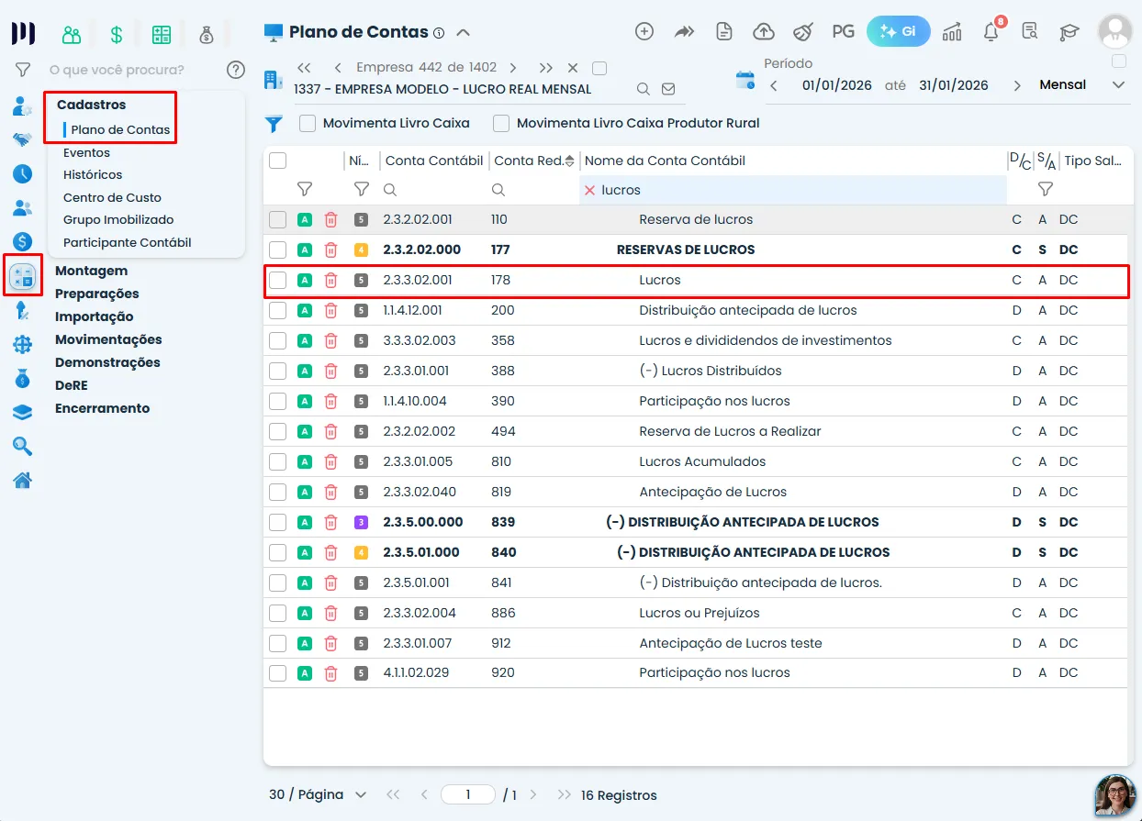The image size is (1142, 821).
Task: Click the page number input field
Action: click(x=468, y=794)
